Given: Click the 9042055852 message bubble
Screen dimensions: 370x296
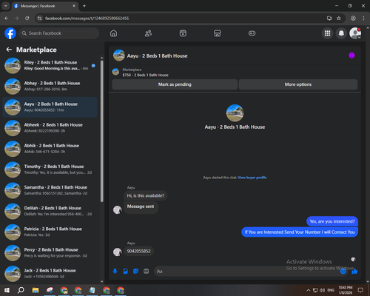Looking at the screenshot, I should [x=138, y=251].
